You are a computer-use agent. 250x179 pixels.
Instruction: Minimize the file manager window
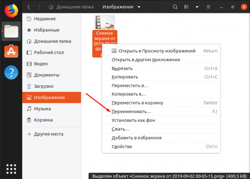(x=221, y=7)
